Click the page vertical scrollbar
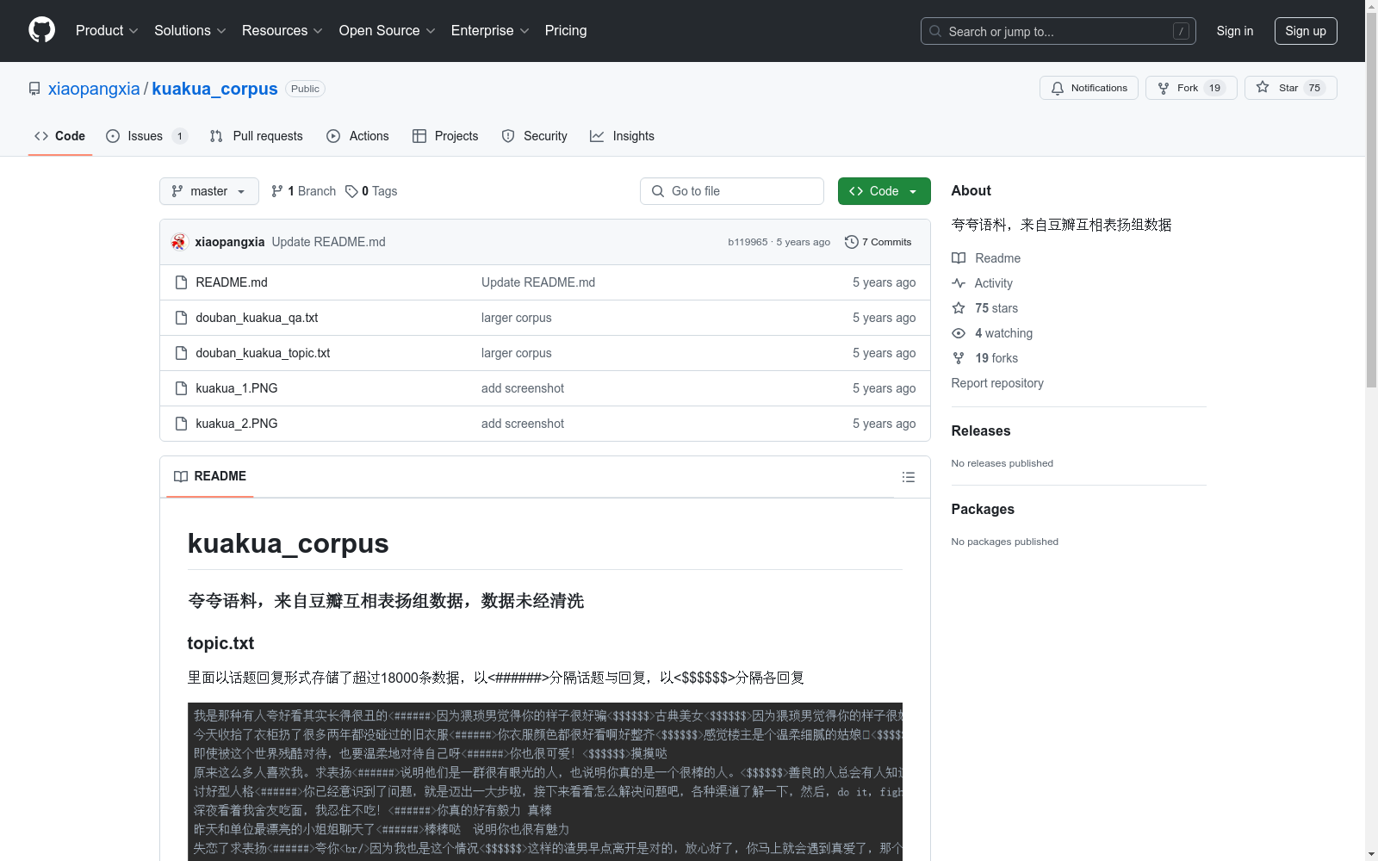This screenshot has width=1378, height=861. [1371, 198]
